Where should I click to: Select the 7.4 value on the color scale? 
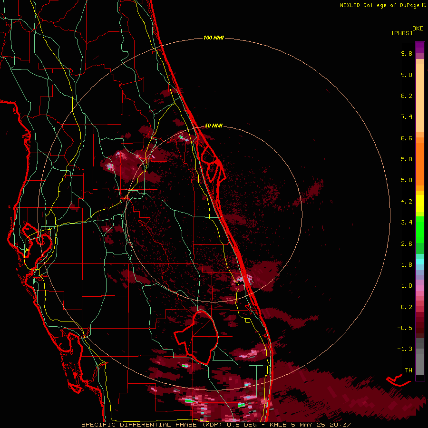[x=407, y=117]
